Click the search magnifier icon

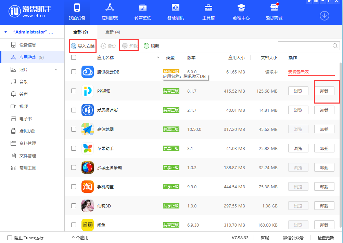pos(335,46)
